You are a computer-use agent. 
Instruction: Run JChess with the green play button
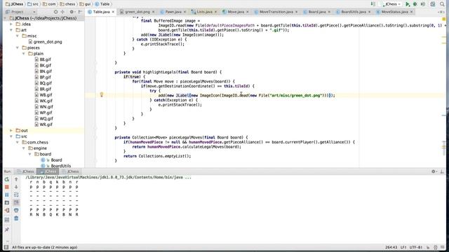(408, 4)
